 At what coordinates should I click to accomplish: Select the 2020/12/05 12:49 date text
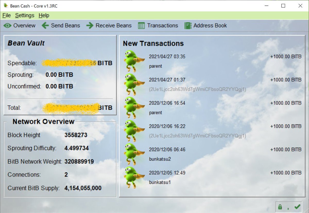(x=167, y=173)
